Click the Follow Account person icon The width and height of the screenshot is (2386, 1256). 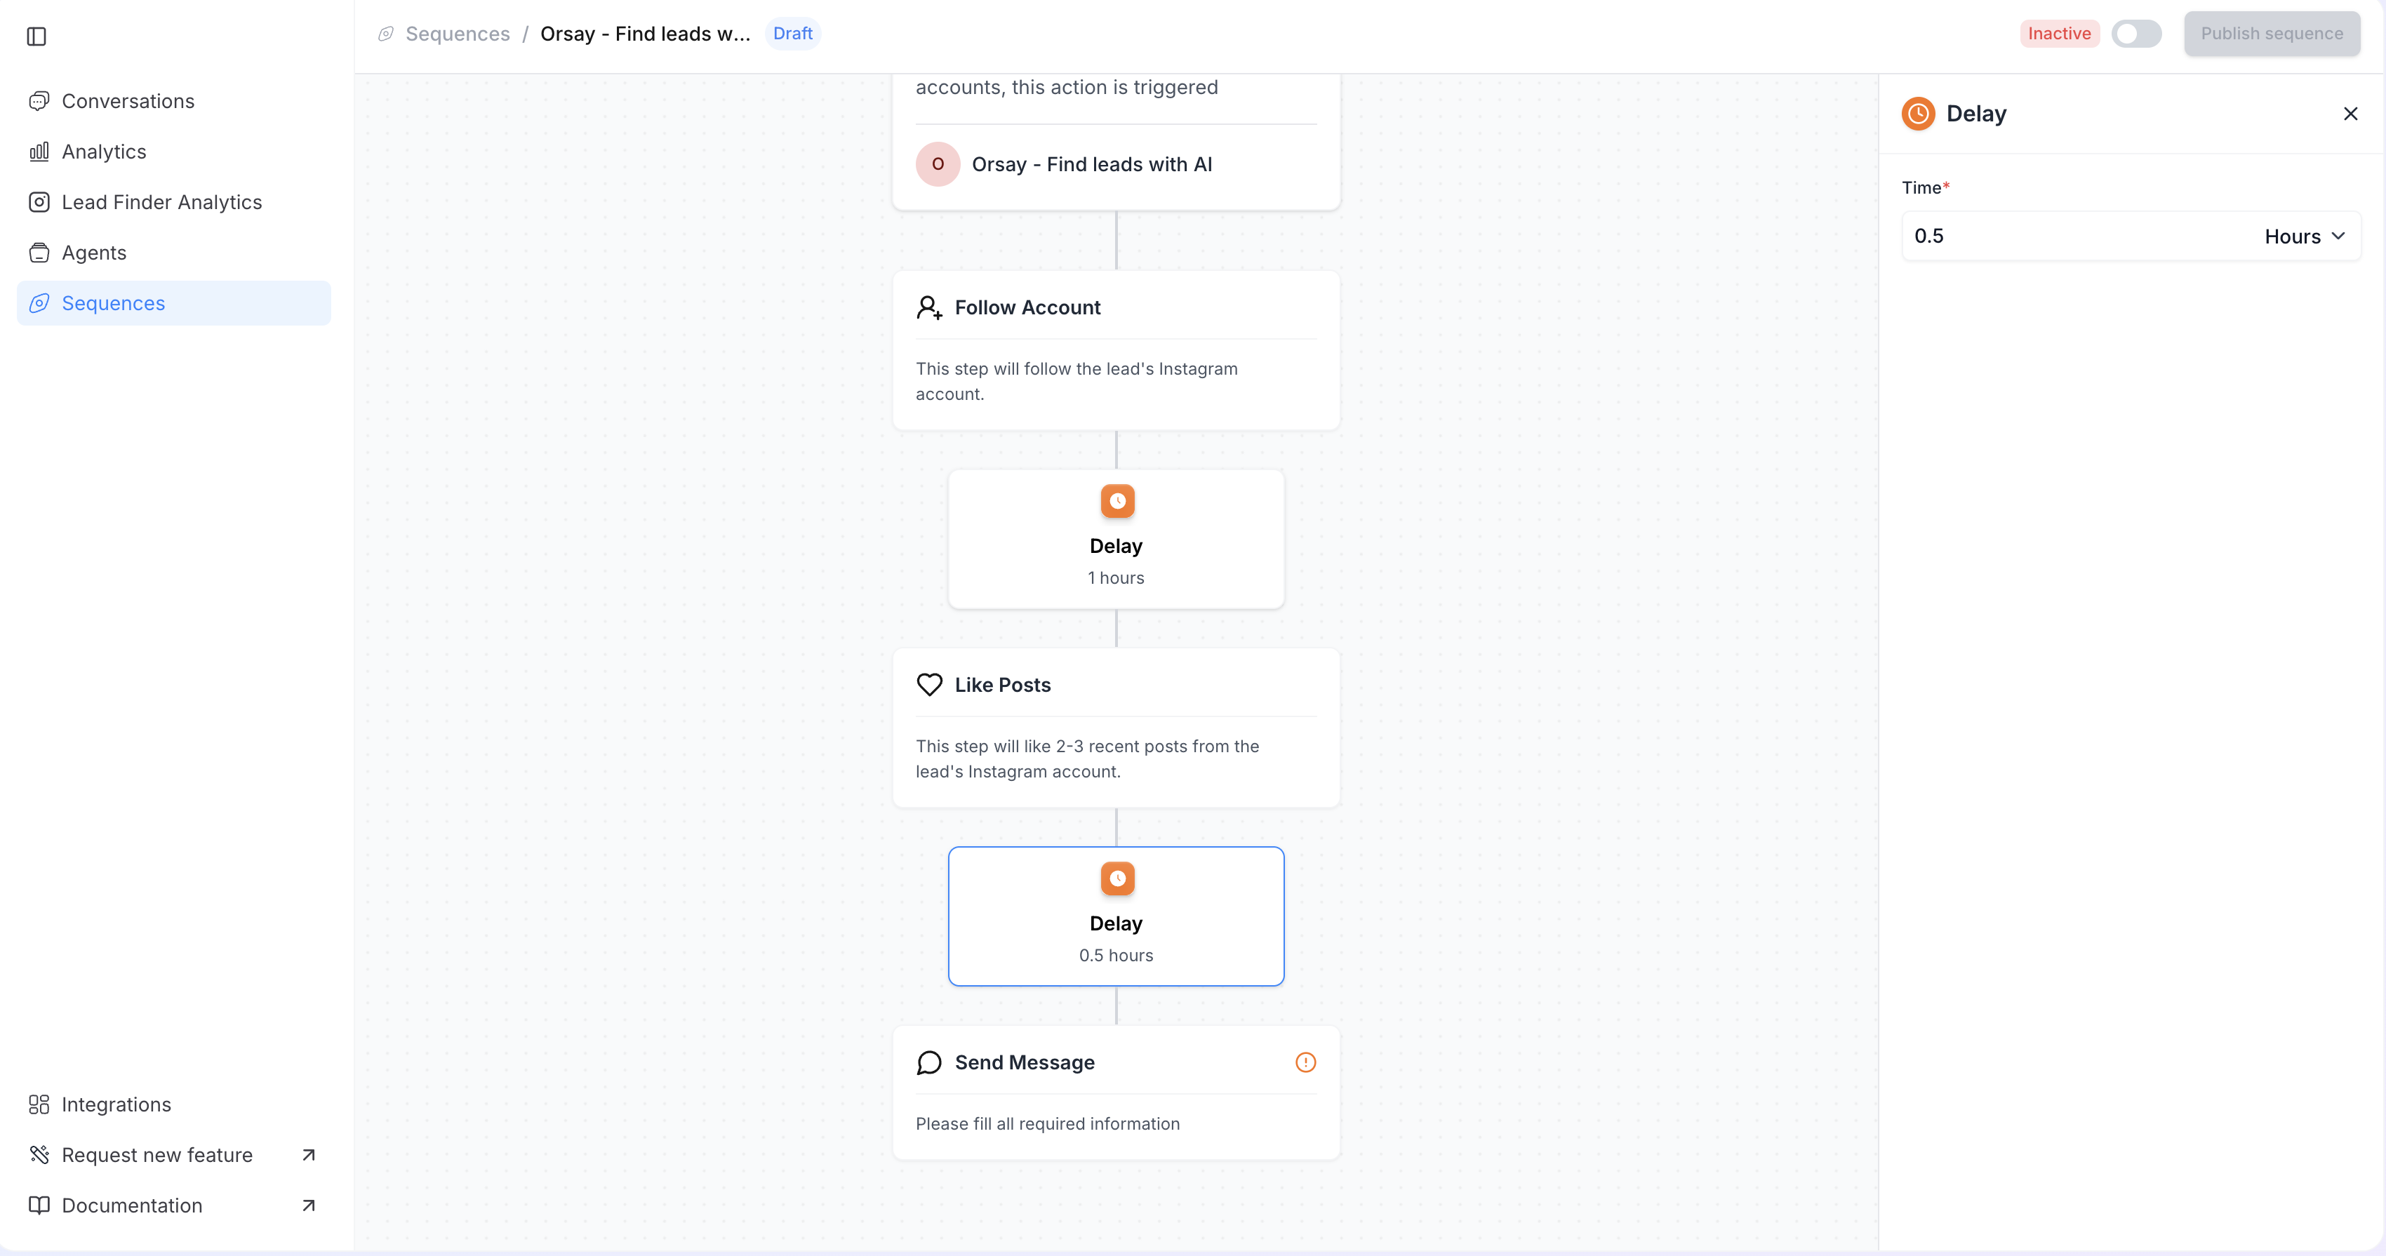(929, 307)
